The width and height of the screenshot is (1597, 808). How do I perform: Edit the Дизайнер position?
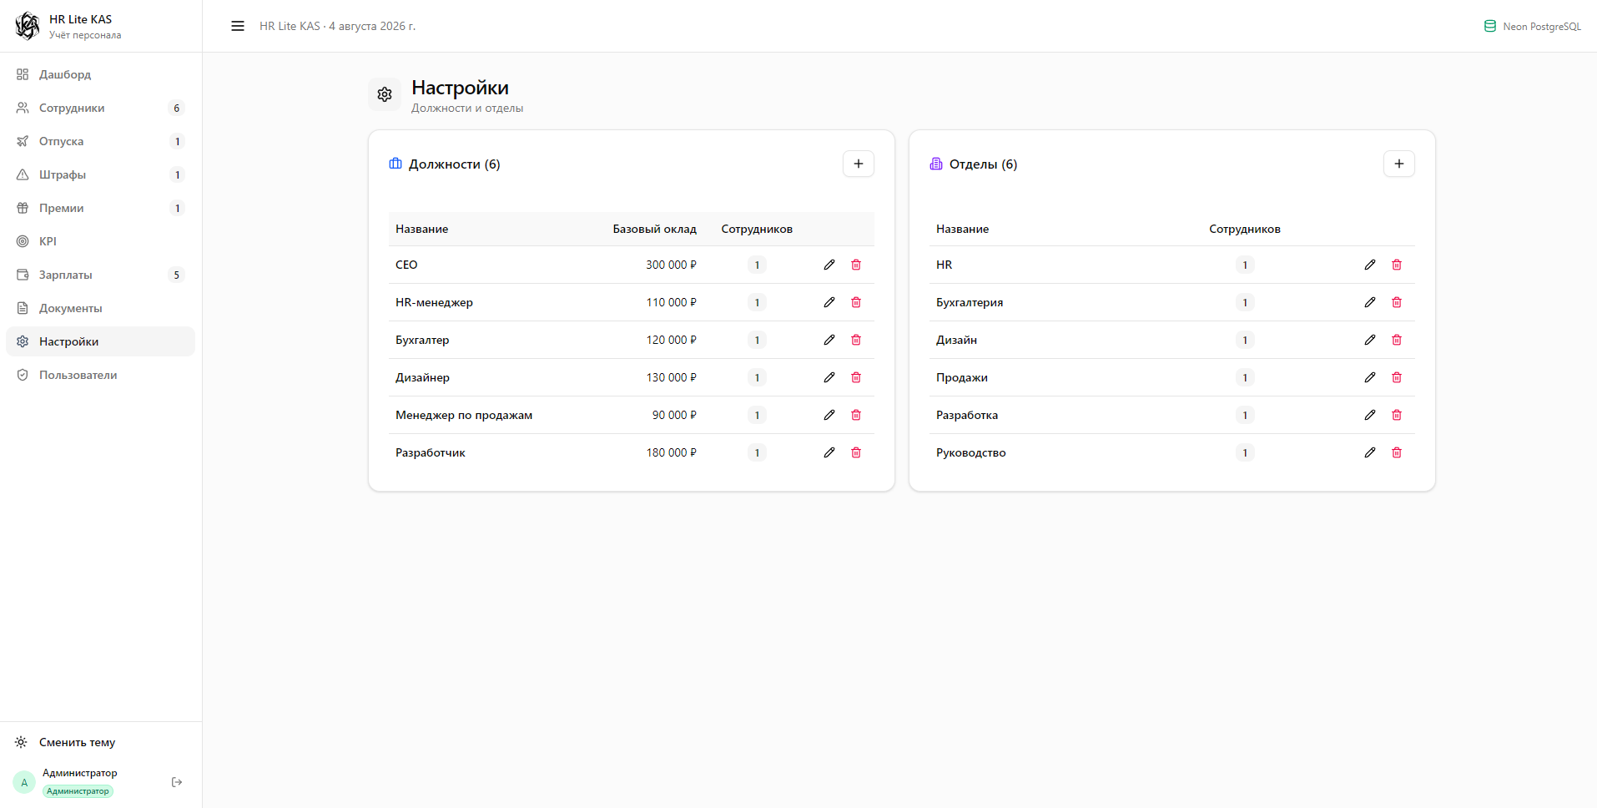click(x=829, y=377)
